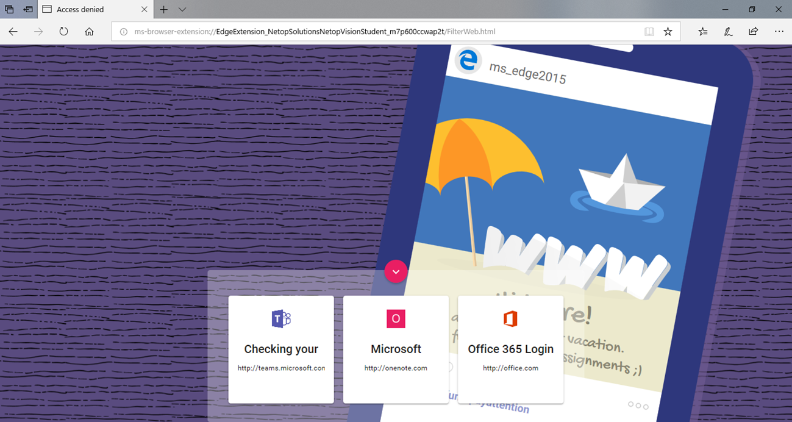The image size is (792, 422).
Task: Click the http://teams.microsoft.com URL text
Action: click(282, 368)
